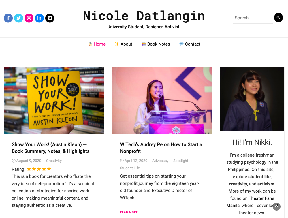Click the books emoji next to Book Notes
Viewport: 288px width, 218px height.
[x=144, y=44]
